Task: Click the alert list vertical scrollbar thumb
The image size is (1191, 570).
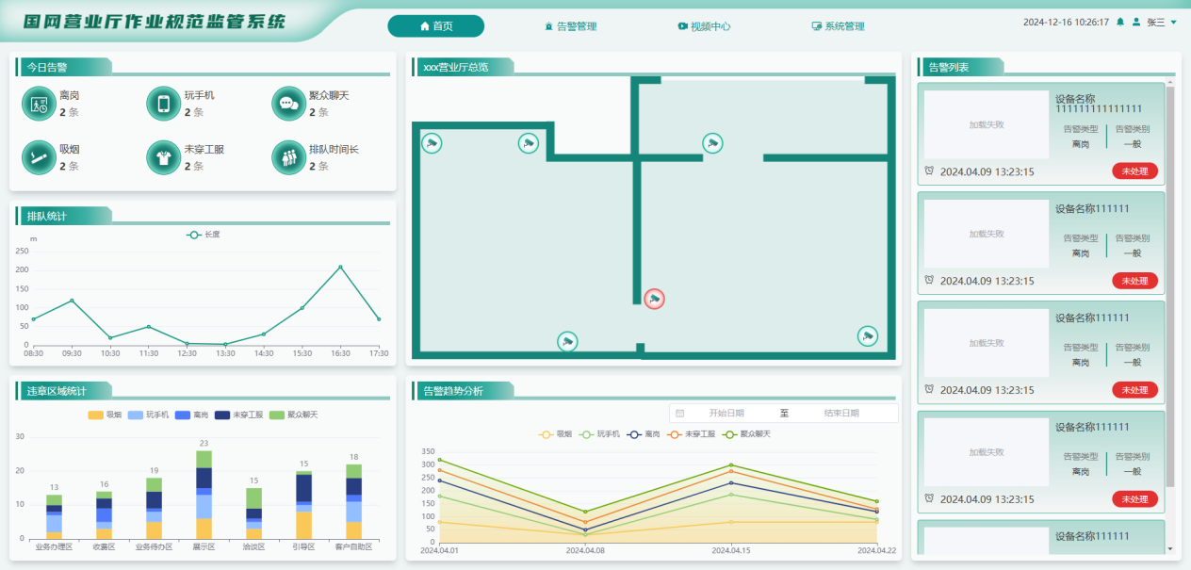Action: 1170,286
